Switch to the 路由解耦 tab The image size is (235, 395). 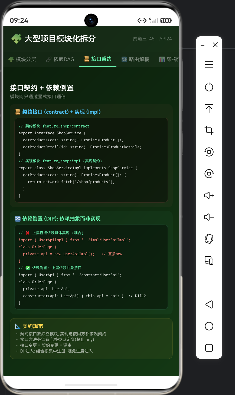135,59
